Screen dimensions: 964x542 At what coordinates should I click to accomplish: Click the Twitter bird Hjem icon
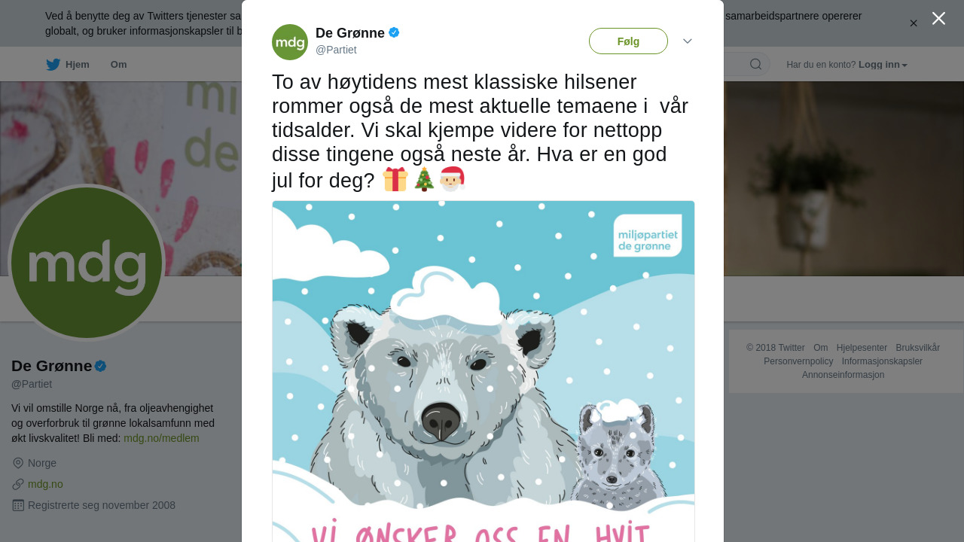[x=53, y=65]
